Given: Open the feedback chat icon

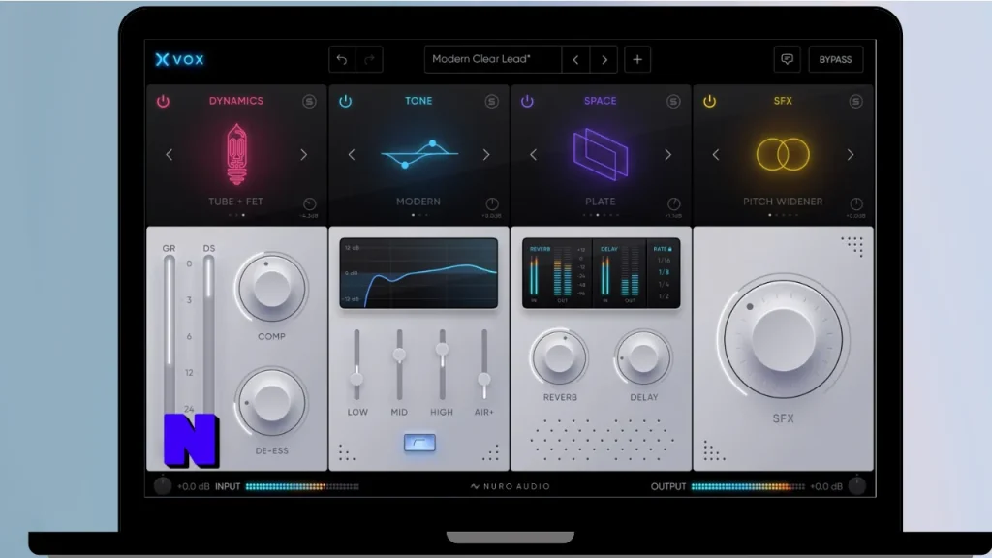Looking at the screenshot, I should click(x=787, y=59).
